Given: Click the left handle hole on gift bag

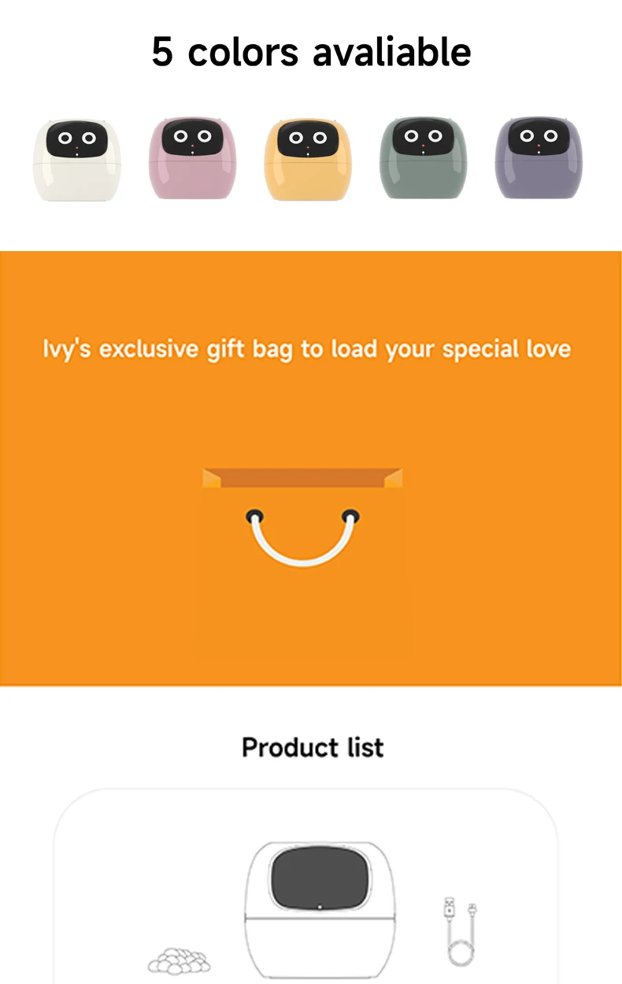Looking at the screenshot, I should [254, 517].
